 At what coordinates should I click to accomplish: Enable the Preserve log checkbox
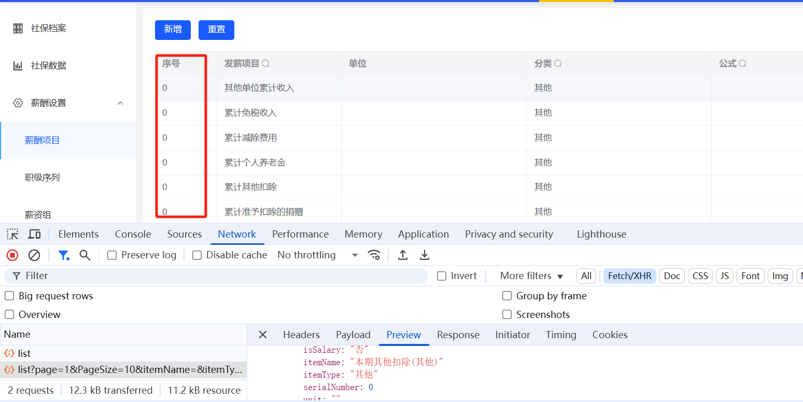point(112,255)
